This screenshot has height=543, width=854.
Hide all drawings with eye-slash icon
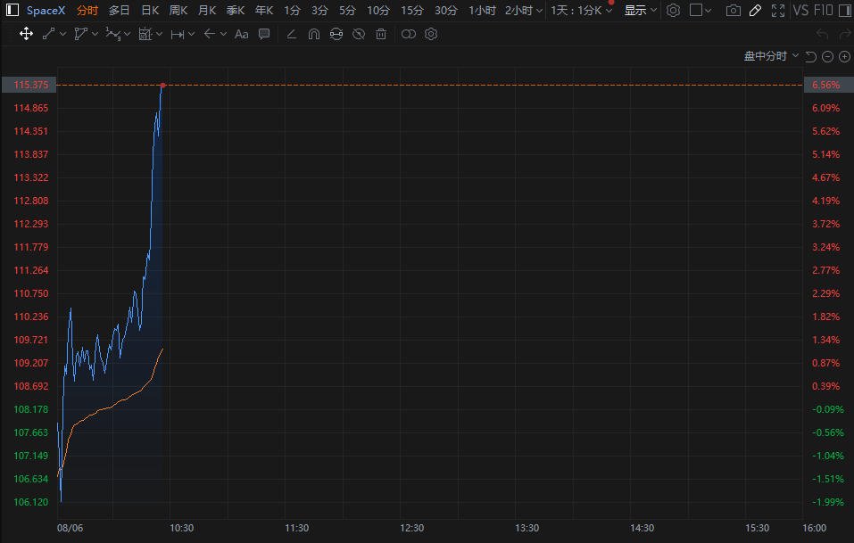(x=359, y=34)
